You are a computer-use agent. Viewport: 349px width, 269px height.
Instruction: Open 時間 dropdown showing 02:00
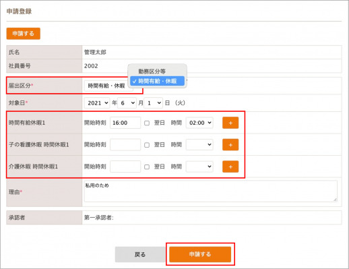[199, 123]
